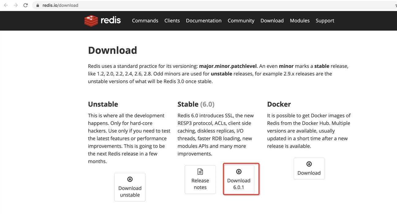Click the browser forward arrow
This screenshot has width=397, height=214.
16,5
